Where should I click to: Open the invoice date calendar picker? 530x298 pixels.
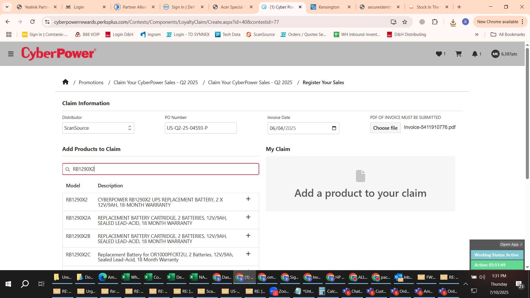point(334,128)
